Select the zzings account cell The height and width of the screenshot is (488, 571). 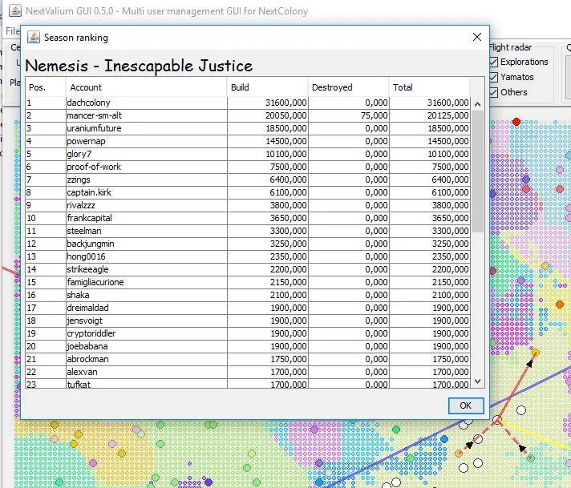coord(147,179)
